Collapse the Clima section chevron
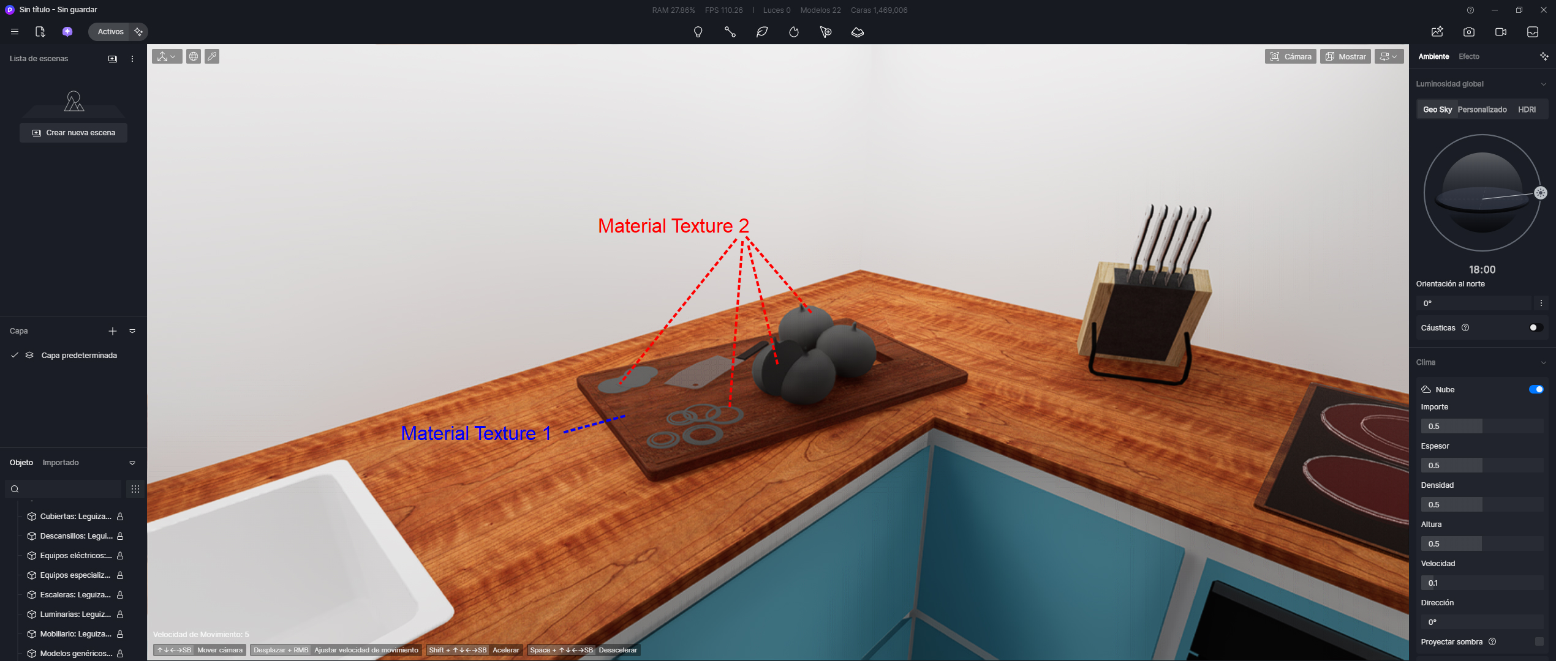1556x661 pixels. coord(1543,362)
